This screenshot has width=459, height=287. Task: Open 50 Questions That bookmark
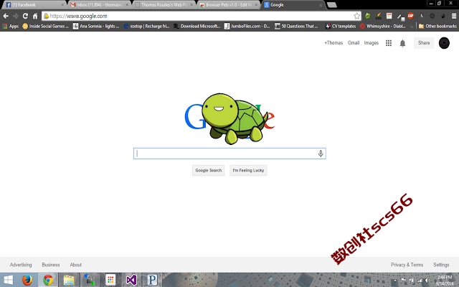[296, 26]
